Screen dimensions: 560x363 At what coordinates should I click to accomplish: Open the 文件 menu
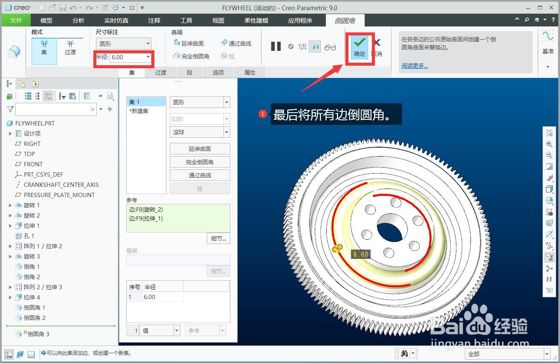pos(16,20)
